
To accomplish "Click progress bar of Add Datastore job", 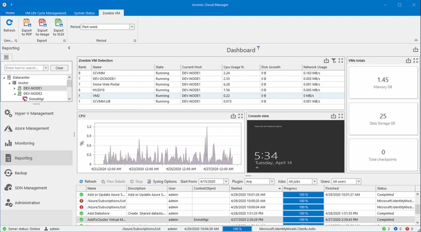I will (x=303, y=214).
